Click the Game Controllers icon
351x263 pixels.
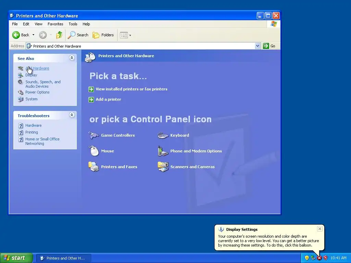94,135
